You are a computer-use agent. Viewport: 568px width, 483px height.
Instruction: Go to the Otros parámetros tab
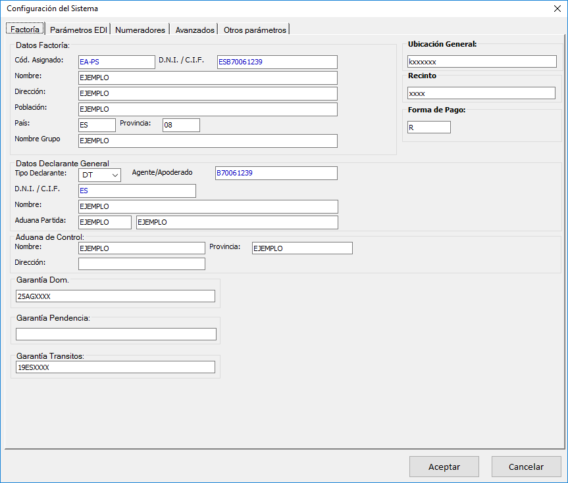point(255,30)
